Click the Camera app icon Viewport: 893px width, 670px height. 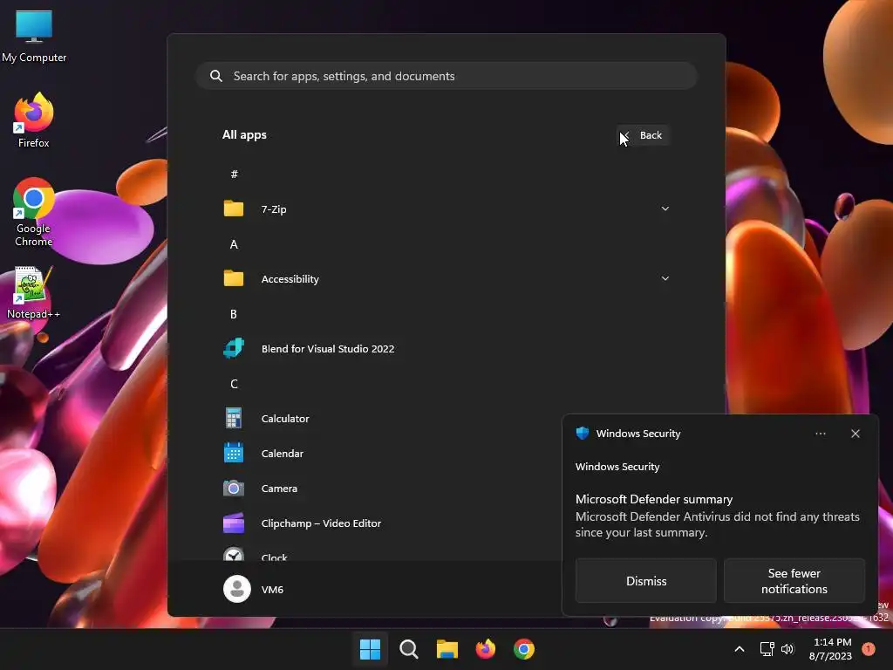[x=234, y=489]
